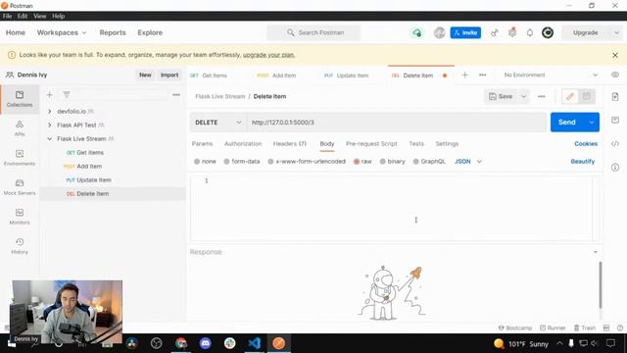Click the request URL input field

click(x=396, y=123)
